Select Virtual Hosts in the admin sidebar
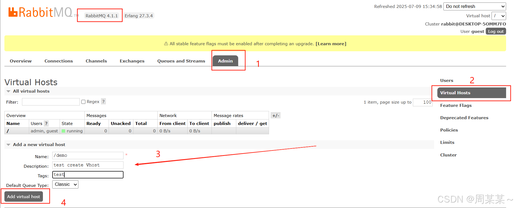The image size is (516, 208). click(472, 93)
